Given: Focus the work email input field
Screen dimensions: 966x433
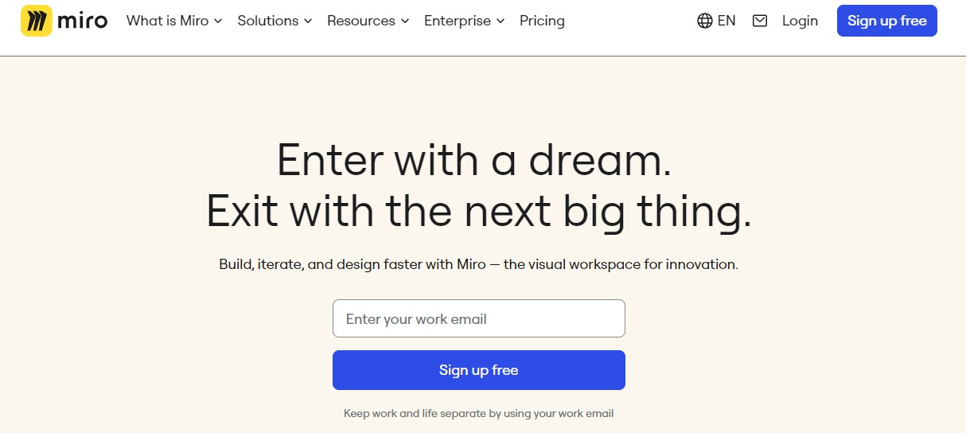Looking at the screenshot, I should tap(478, 318).
